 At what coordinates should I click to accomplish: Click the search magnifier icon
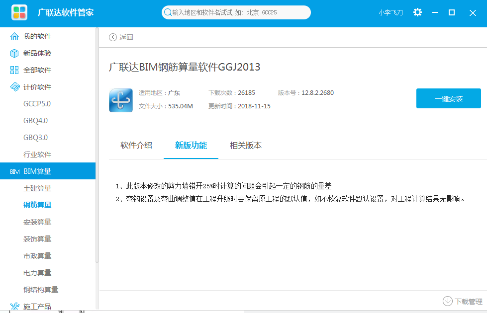168,12
